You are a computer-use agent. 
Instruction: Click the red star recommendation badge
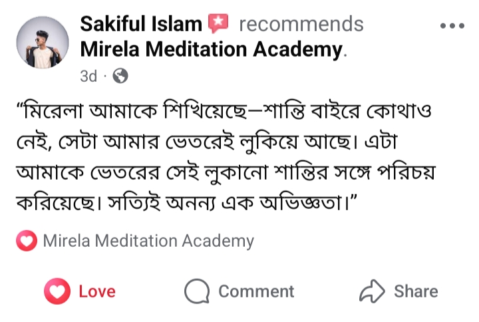(x=218, y=25)
